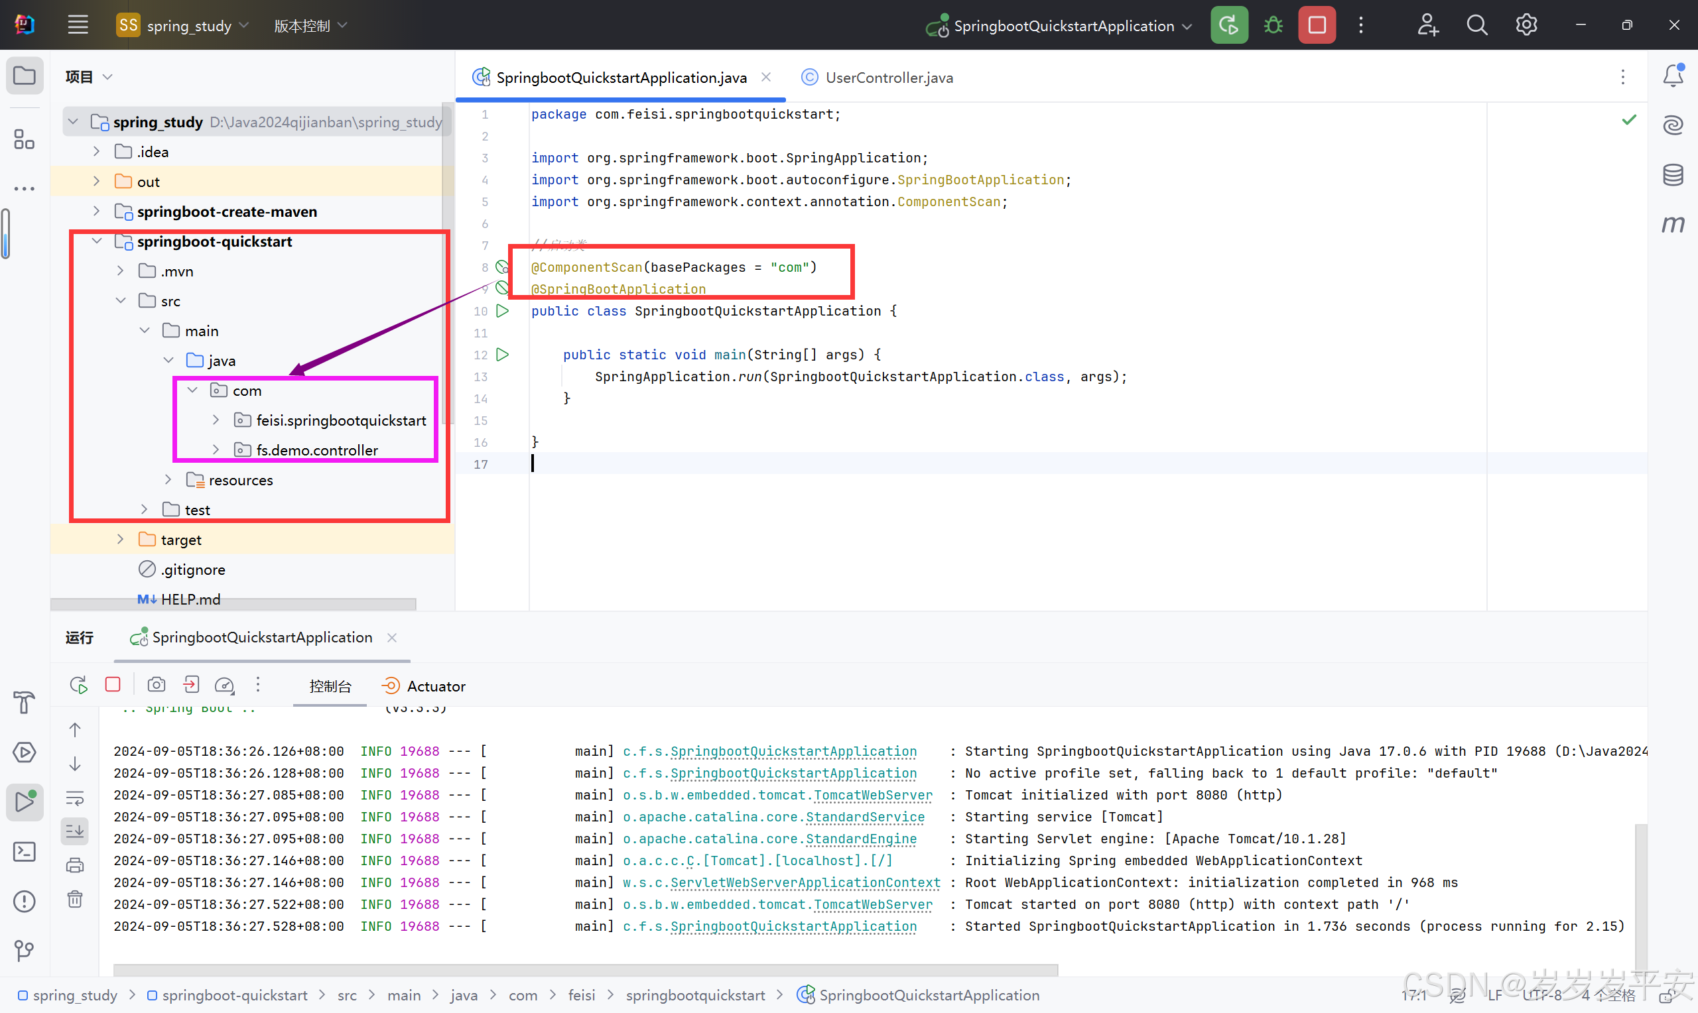
Task: Expand feisi.springbootquickstart package
Action: [x=216, y=420]
